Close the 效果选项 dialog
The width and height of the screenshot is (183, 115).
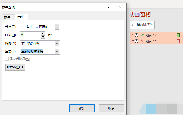pyautogui.click(x=120, y=7)
